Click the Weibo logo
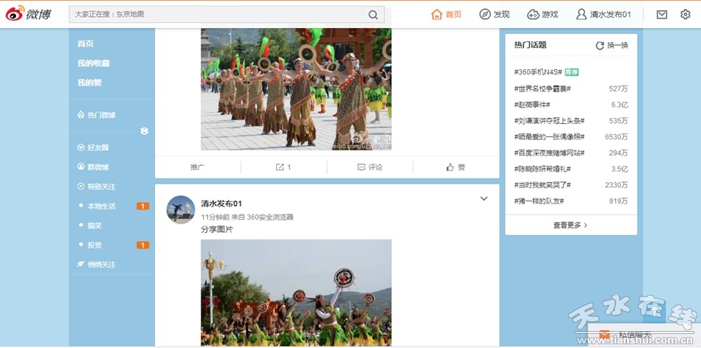The width and height of the screenshot is (701, 348). (29, 14)
